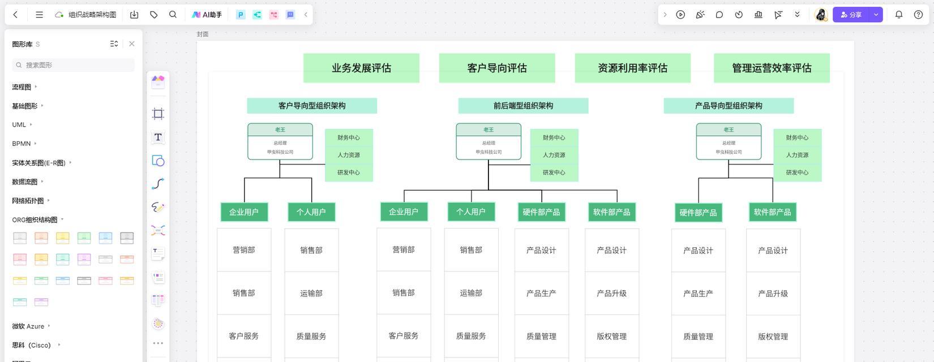
Task: Click the cursor follow pointer icon
Action: tap(778, 15)
